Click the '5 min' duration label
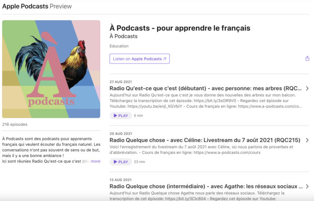 [138, 116]
